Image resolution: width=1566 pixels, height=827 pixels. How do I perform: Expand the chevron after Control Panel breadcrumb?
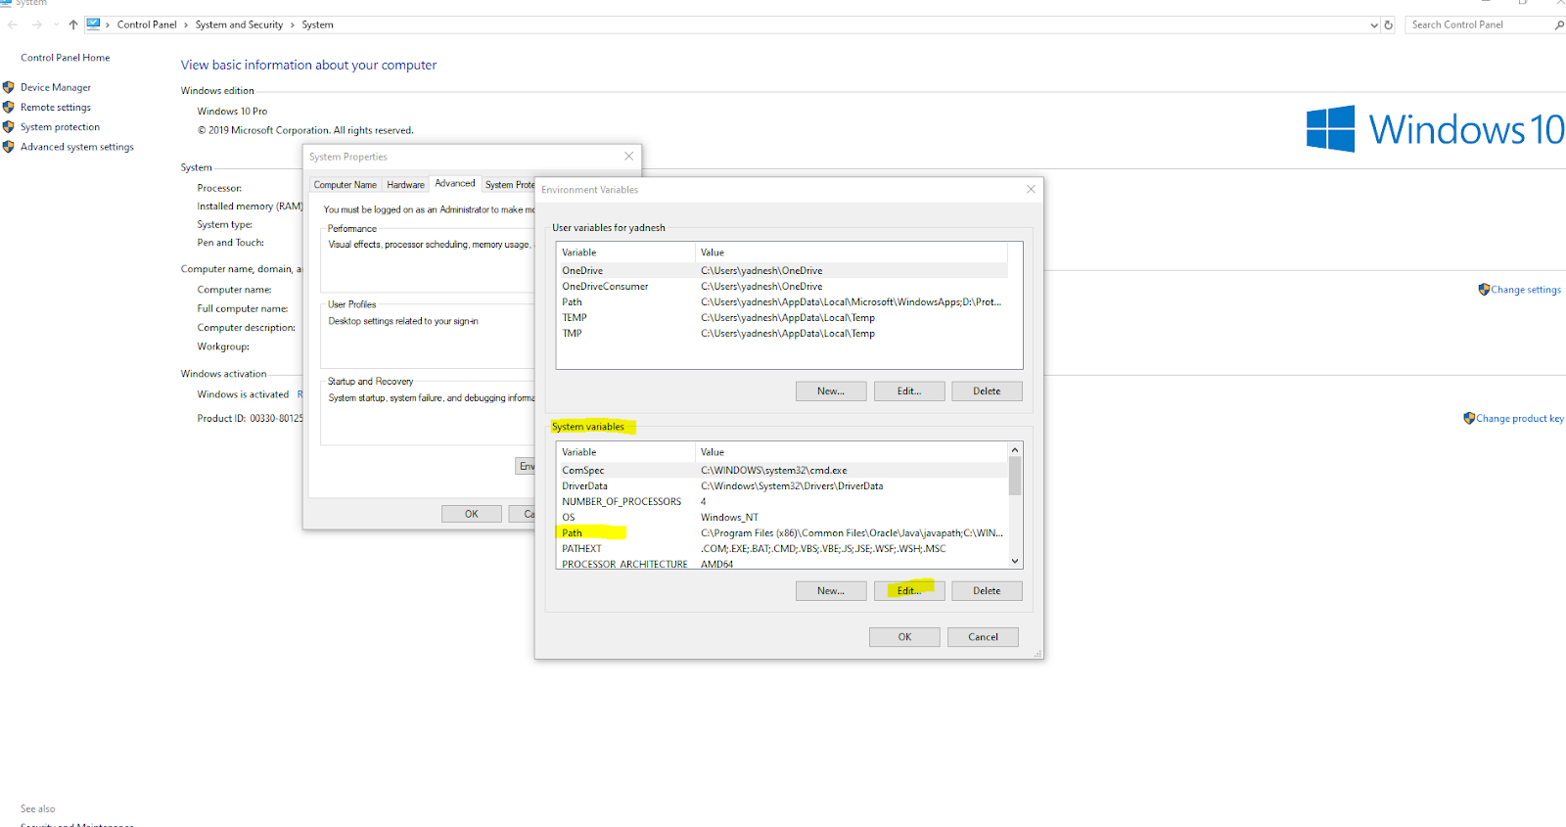pos(186,24)
